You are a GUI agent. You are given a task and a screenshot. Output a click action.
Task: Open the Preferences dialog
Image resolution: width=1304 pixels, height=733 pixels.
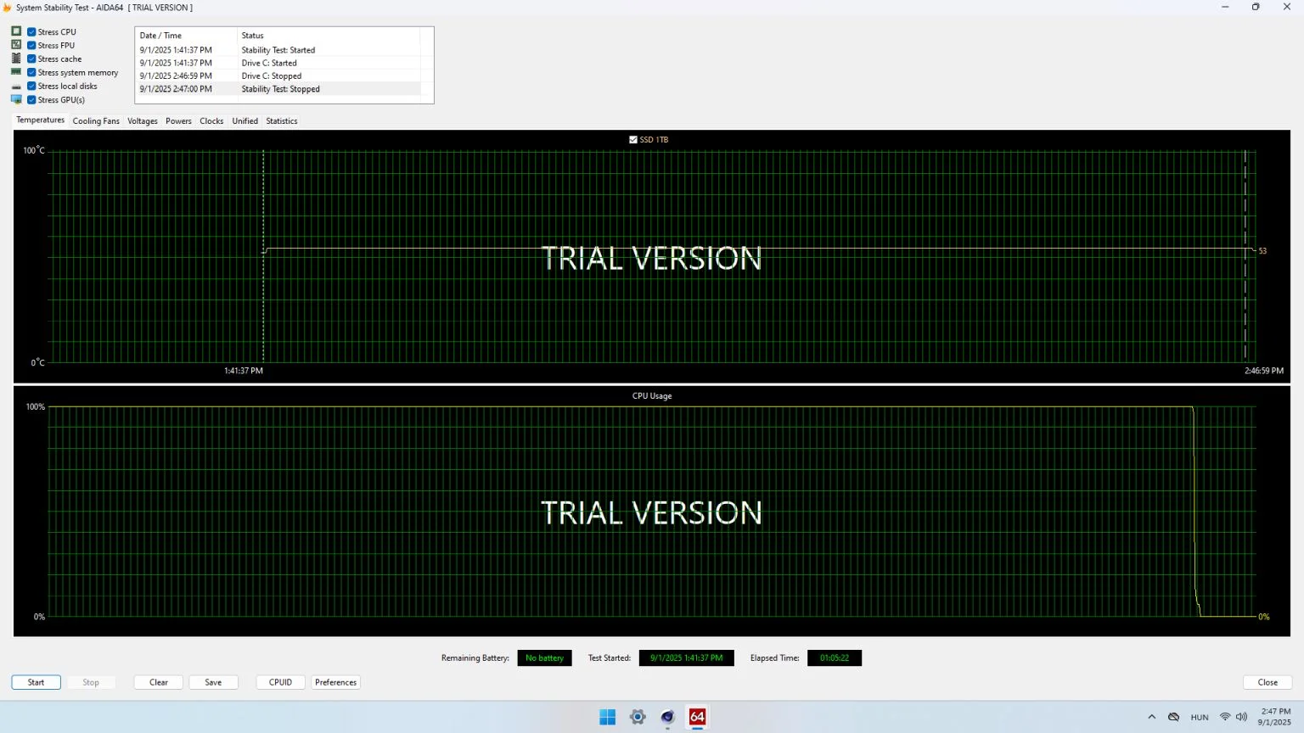[335, 682]
